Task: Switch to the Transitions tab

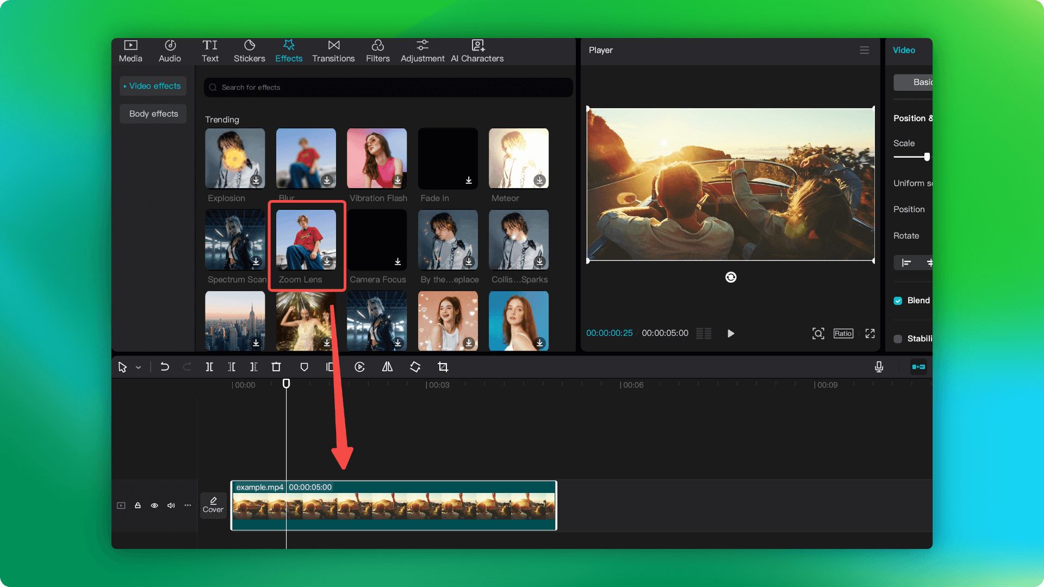Action: click(x=333, y=51)
